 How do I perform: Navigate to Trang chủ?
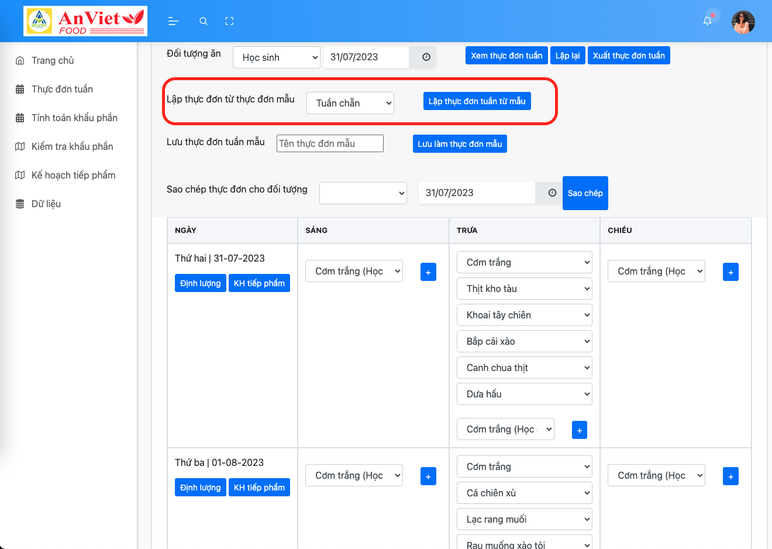(51, 60)
